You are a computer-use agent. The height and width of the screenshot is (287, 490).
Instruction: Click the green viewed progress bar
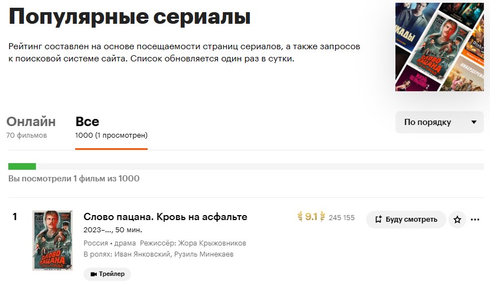(22, 166)
